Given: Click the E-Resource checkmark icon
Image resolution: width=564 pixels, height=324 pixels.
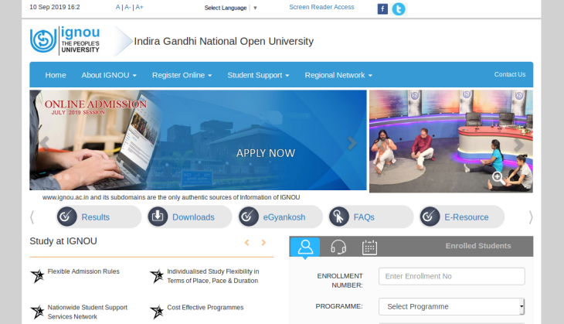Looking at the screenshot, I should pos(430,217).
